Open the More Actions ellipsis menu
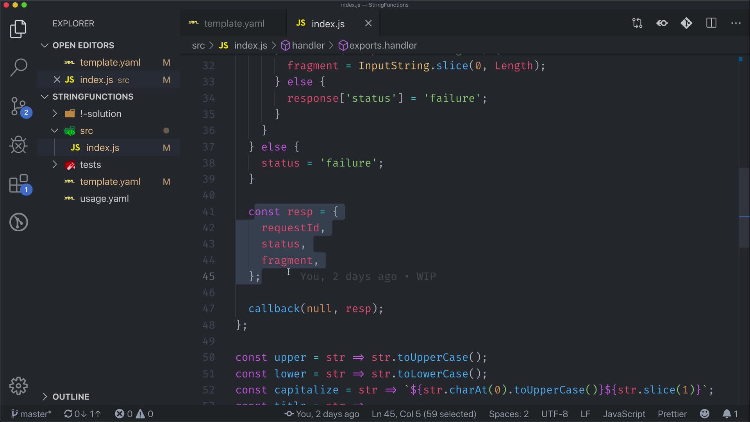This screenshot has width=750, height=422. [736, 23]
